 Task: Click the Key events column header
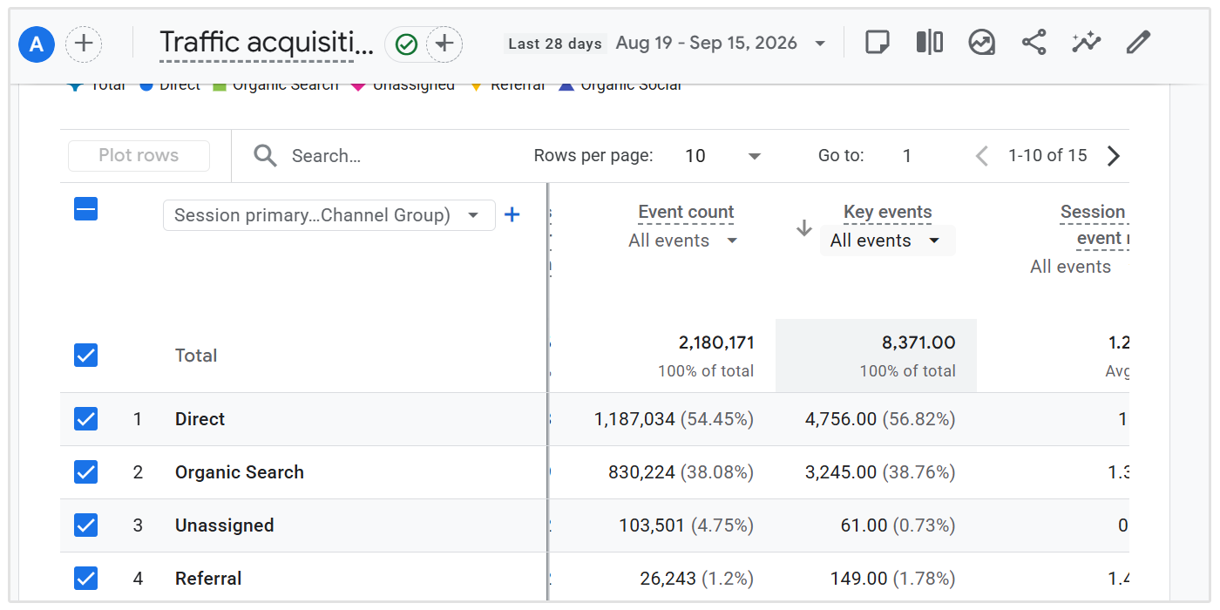[x=888, y=212]
